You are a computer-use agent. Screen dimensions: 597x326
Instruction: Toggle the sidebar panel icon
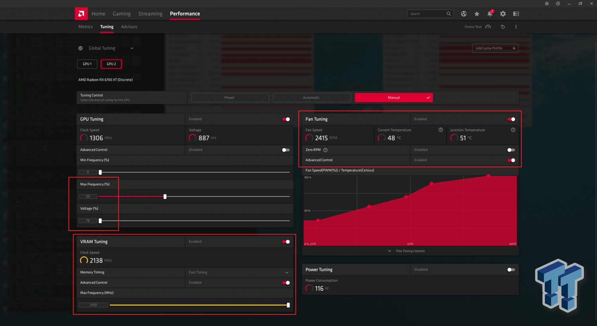[x=516, y=14]
